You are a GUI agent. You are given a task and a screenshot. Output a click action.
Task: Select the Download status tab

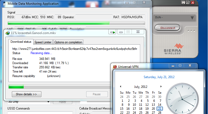[x=21, y=42]
